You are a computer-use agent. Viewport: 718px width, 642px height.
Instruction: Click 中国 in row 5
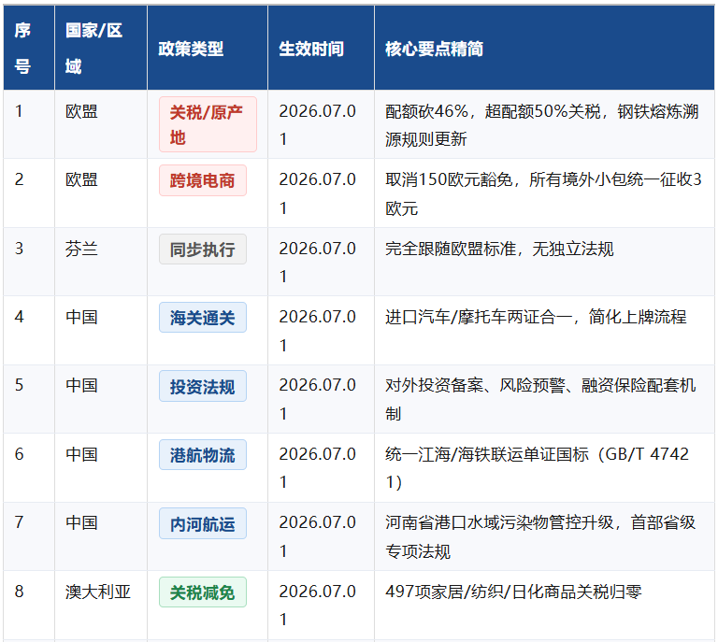pyautogui.click(x=81, y=385)
